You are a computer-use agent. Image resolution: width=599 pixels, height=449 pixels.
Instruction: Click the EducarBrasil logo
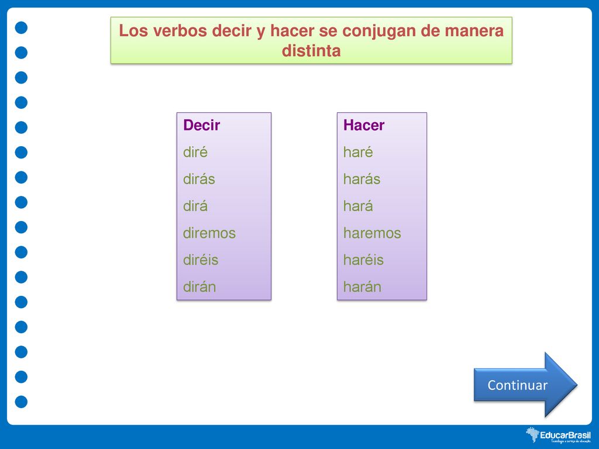pos(558,435)
